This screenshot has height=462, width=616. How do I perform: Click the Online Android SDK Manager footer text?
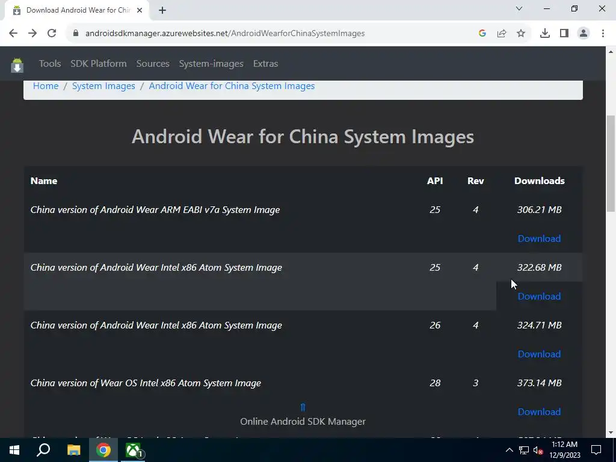pyautogui.click(x=303, y=422)
